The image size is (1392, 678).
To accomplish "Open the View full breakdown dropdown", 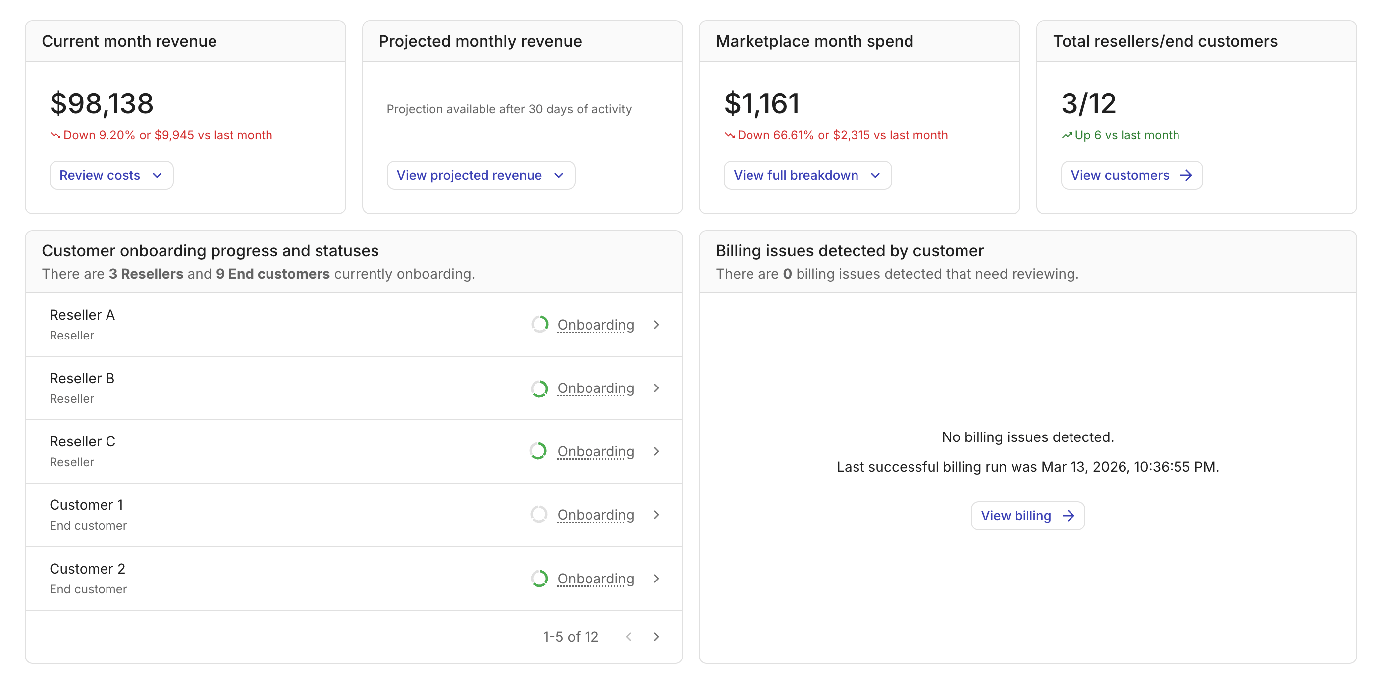I will 807,175.
